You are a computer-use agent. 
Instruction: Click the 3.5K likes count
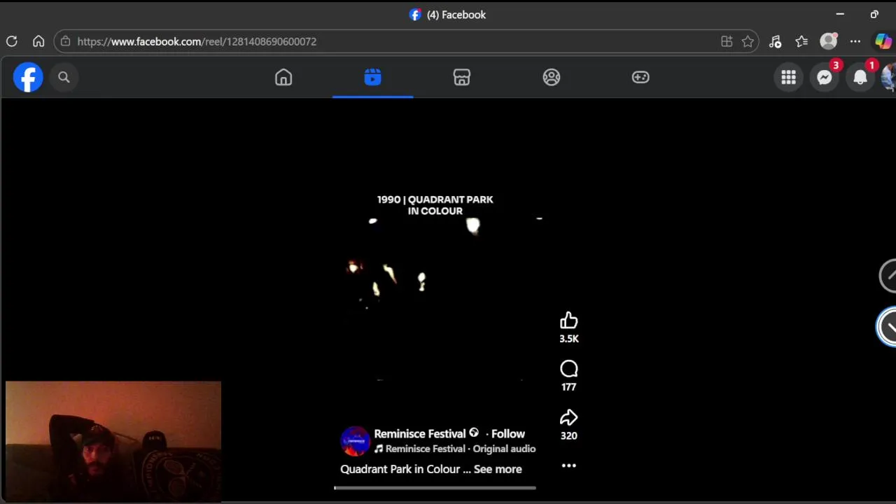(568, 339)
